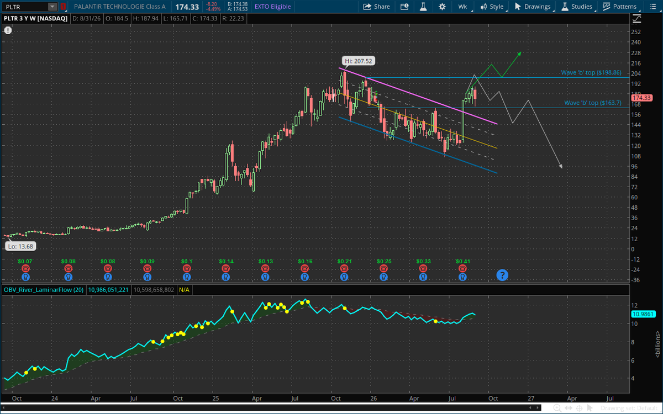Viewport: 663px width, 414px height.
Task: Click the flask (thinkScript lab) icon
Action: [x=423, y=7]
